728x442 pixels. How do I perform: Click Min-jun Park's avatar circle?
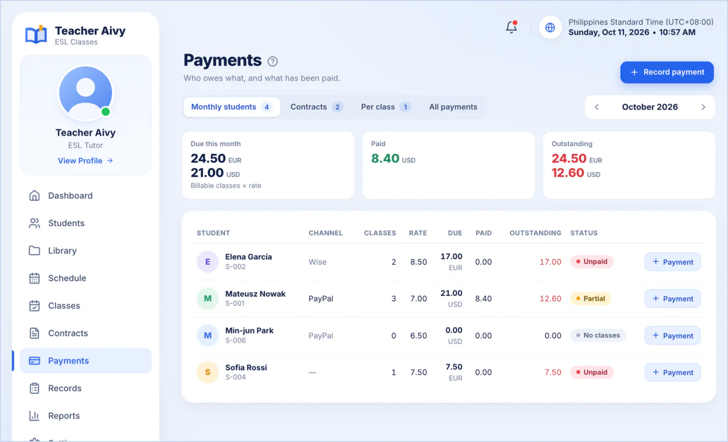(208, 336)
